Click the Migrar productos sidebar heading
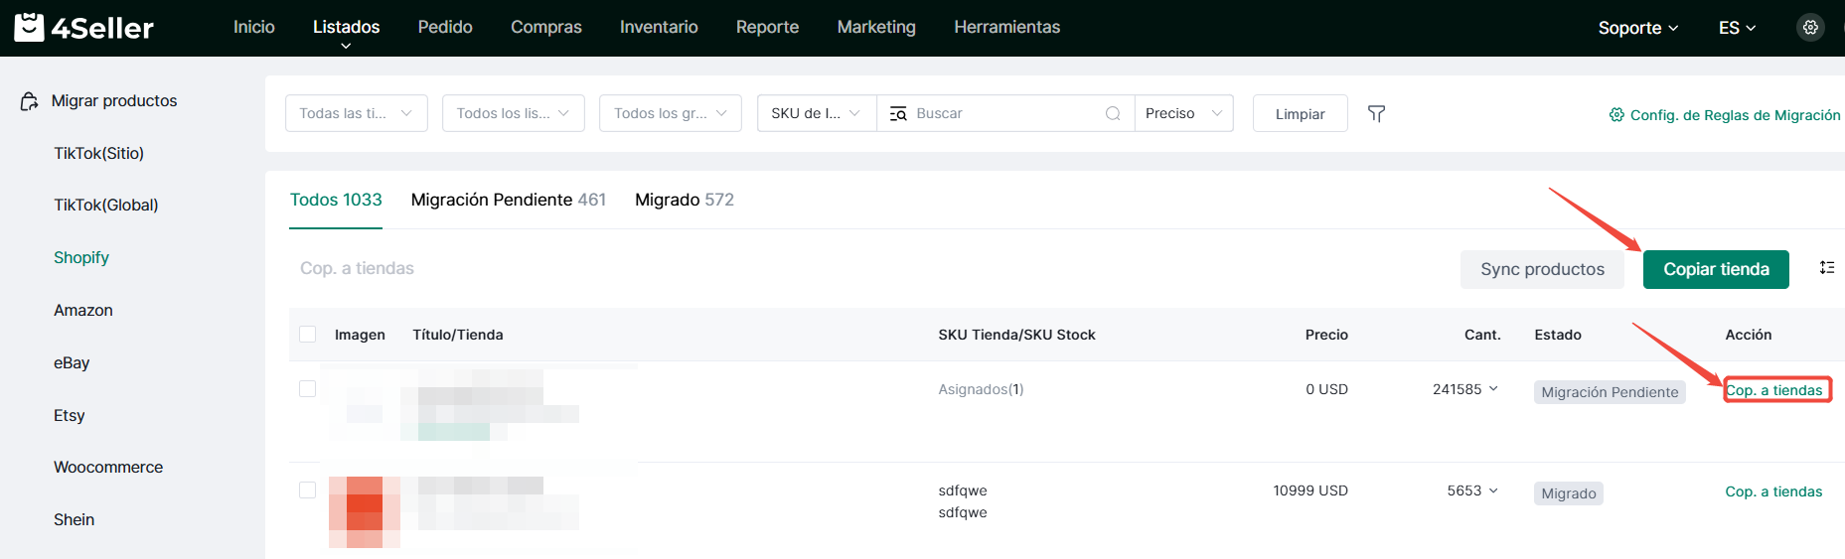Image resolution: width=1845 pixels, height=559 pixels. [x=114, y=100]
